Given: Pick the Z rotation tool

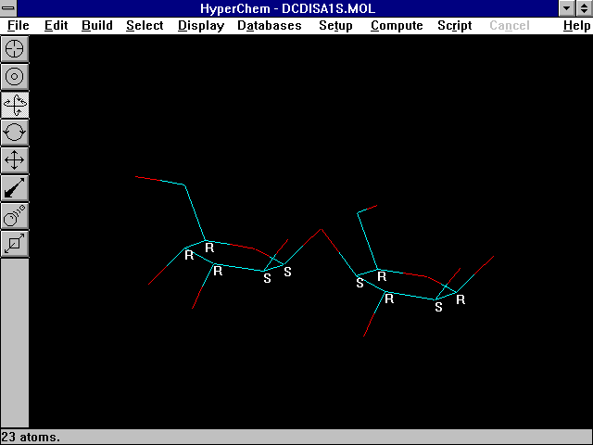Looking at the screenshot, I should click(x=15, y=132).
